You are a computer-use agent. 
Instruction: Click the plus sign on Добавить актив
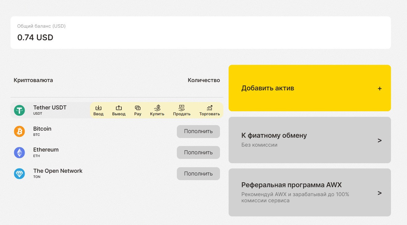(x=380, y=89)
